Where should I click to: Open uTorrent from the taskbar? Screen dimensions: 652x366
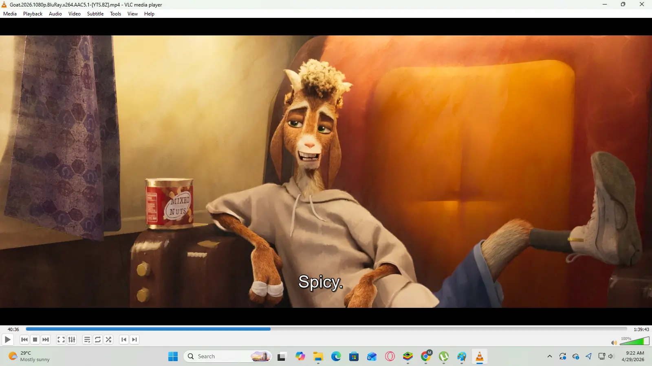[444, 357]
